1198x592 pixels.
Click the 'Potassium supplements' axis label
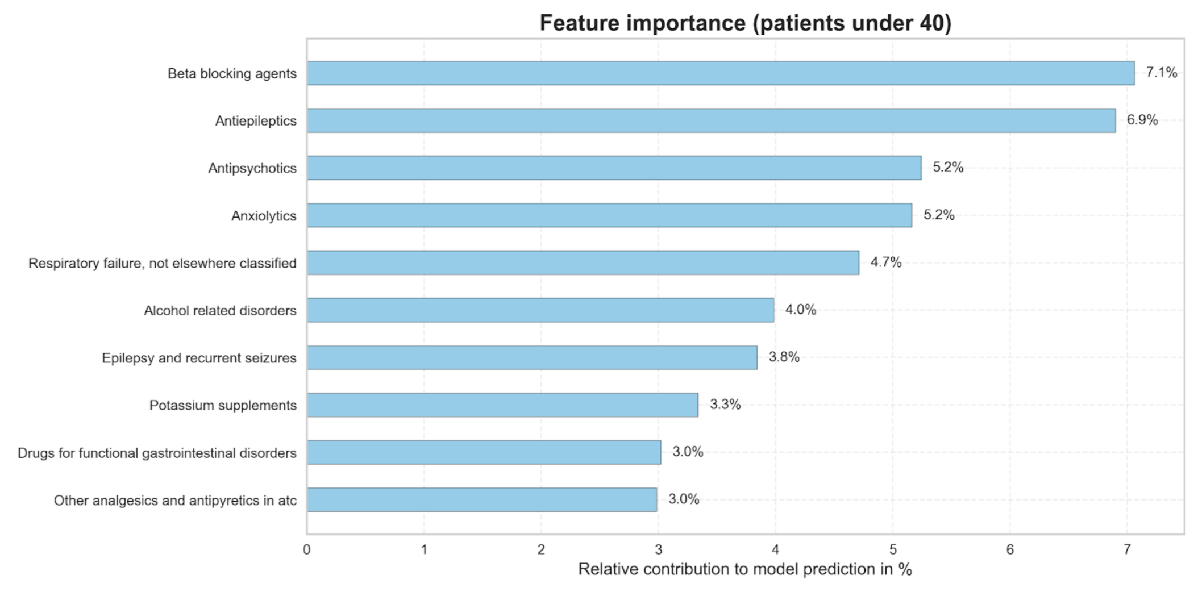click(223, 406)
